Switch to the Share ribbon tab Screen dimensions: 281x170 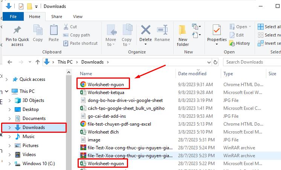[x=57, y=17]
